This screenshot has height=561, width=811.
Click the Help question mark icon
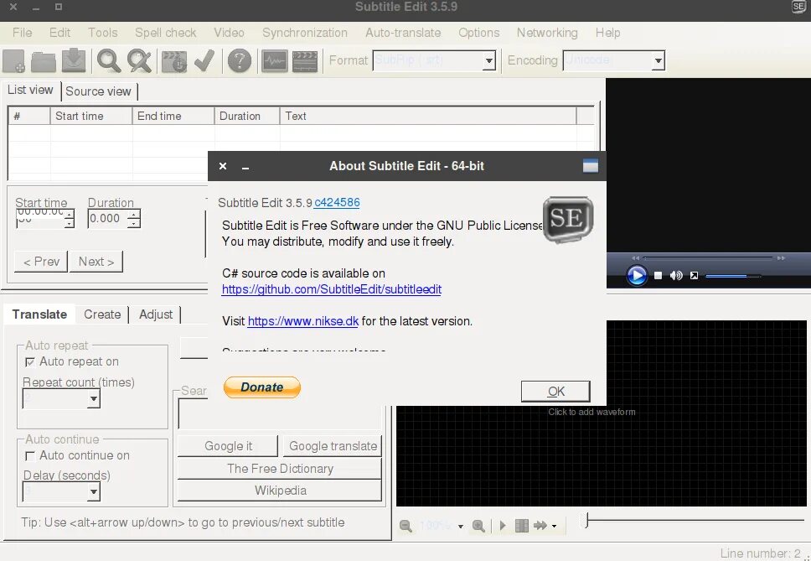[240, 61]
